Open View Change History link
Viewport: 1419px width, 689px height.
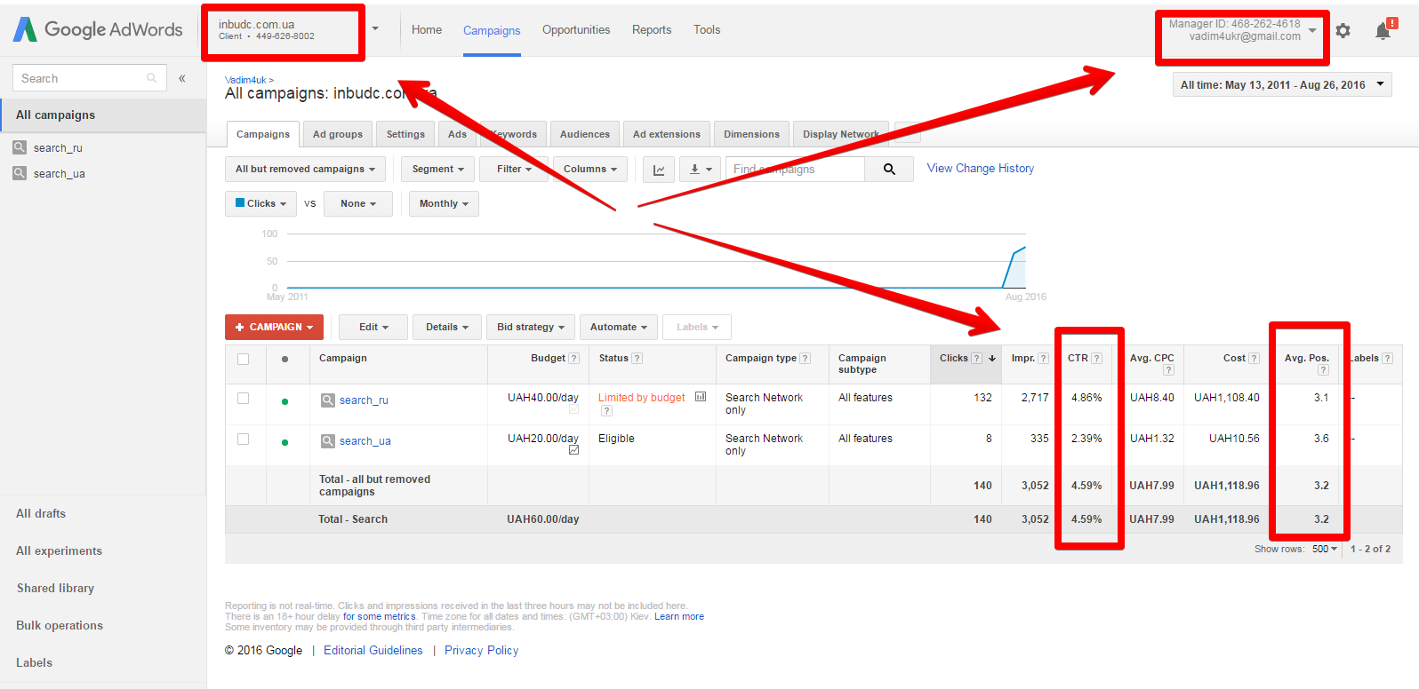click(x=981, y=168)
